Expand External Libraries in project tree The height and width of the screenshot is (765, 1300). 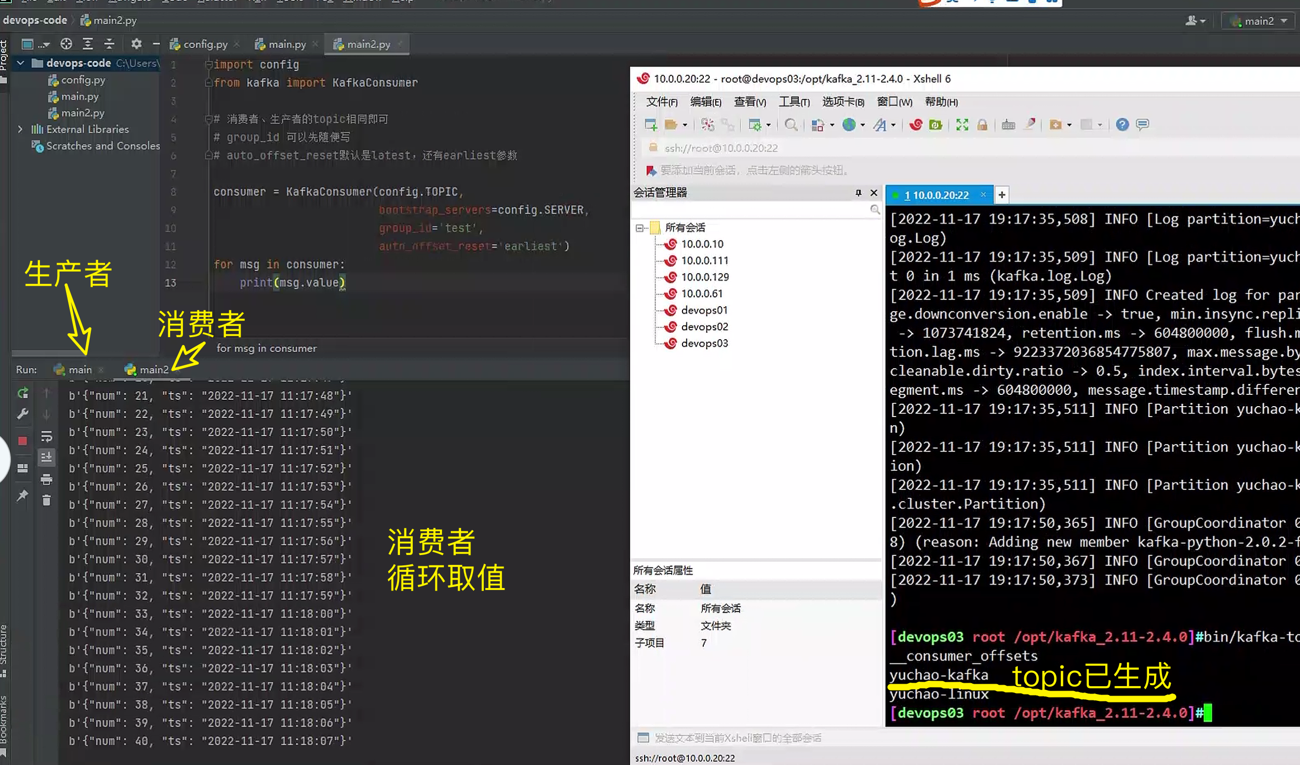(20, 129)
